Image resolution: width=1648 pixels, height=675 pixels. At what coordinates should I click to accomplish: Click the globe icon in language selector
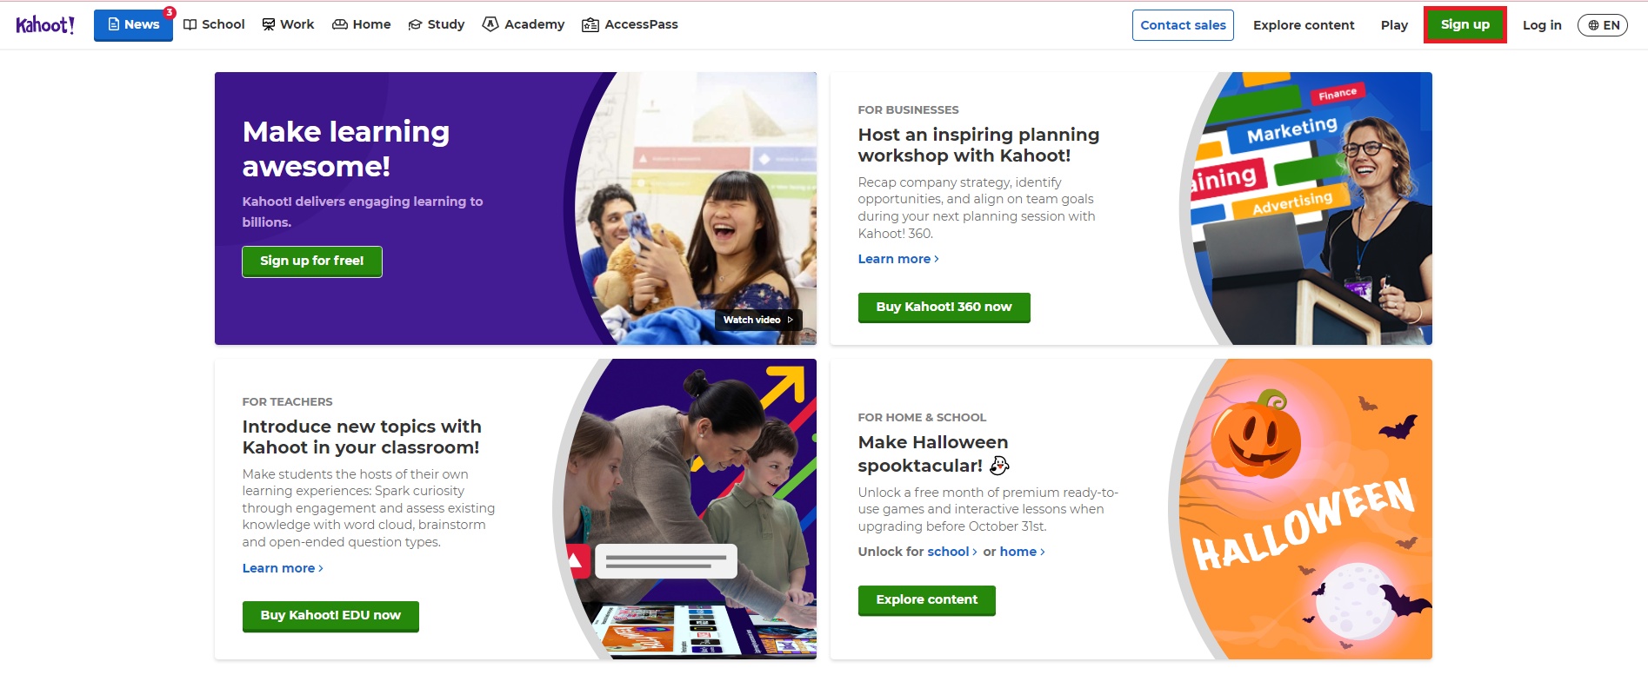pyautogui.click(x=1593, y=25)
